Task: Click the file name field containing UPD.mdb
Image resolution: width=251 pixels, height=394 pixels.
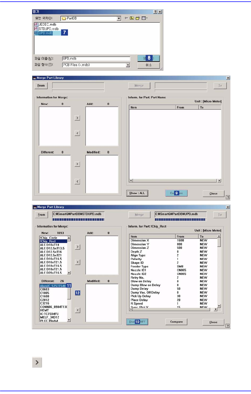Action: point(96,59)
